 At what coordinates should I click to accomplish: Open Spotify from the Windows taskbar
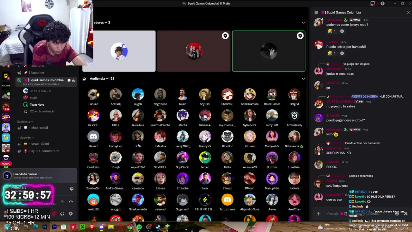click(x=139, y=227)
